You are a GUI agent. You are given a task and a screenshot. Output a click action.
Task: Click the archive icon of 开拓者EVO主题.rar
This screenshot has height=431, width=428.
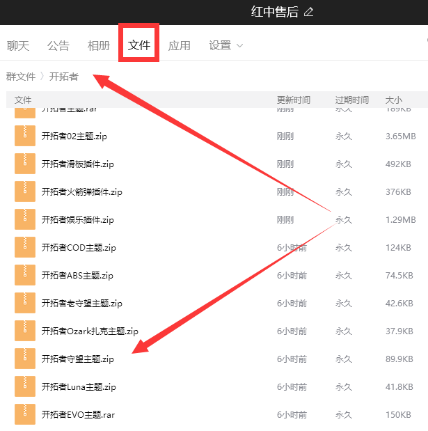(x=25, y=414)
